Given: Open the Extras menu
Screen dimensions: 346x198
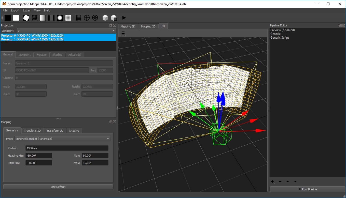Looking at the screenshot, I should click(26, 10).
